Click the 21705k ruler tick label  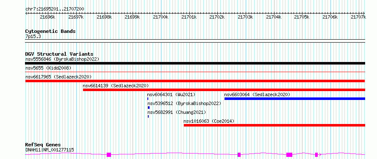[302, 17]
